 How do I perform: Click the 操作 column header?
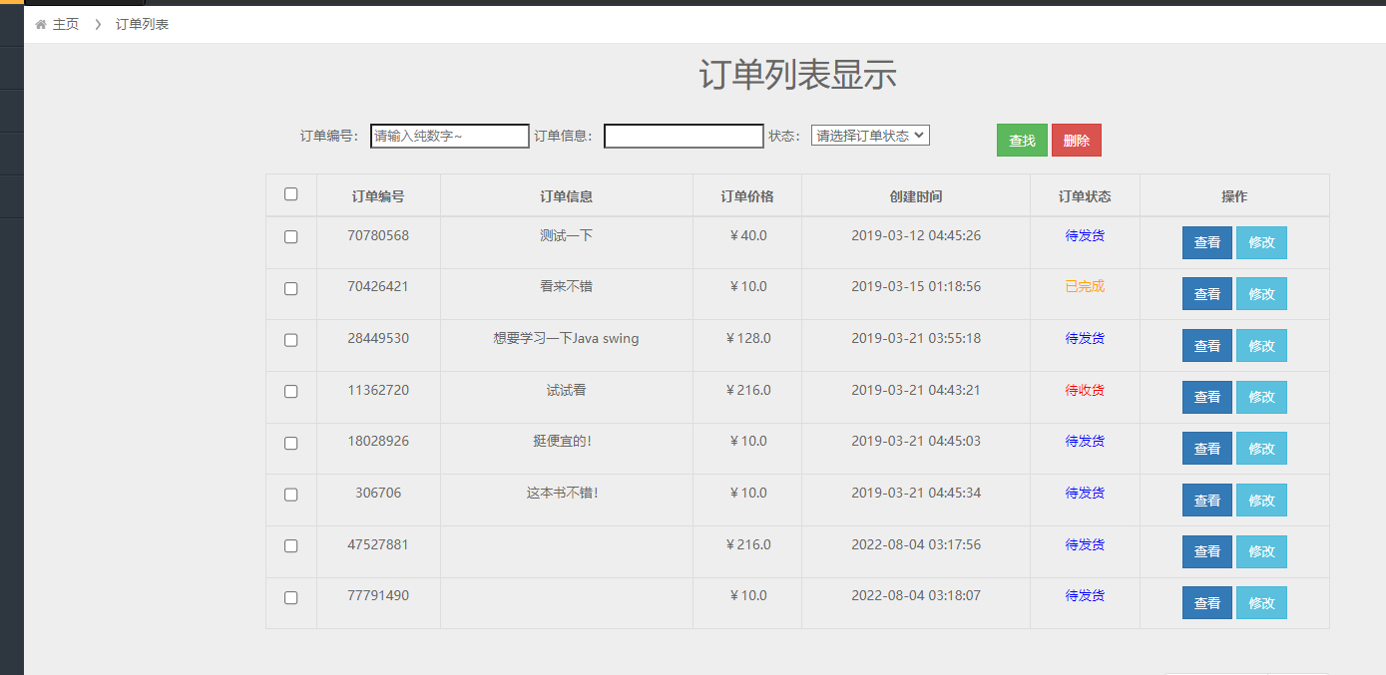(1234, 196)
